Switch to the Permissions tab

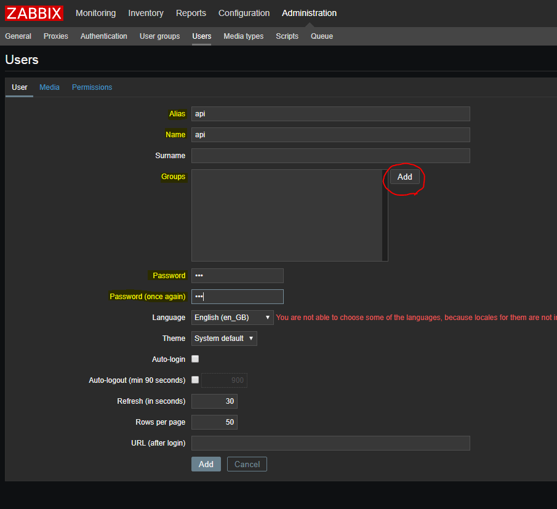pos(92,87)
